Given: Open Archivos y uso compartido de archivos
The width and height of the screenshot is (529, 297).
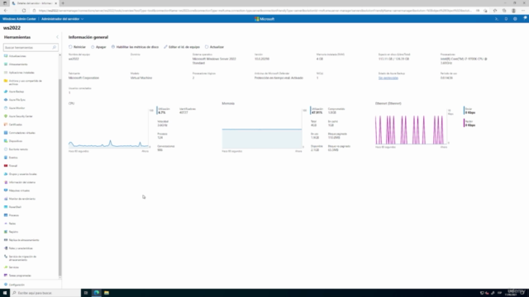Looking at the screenshot, I should [26, 82].
